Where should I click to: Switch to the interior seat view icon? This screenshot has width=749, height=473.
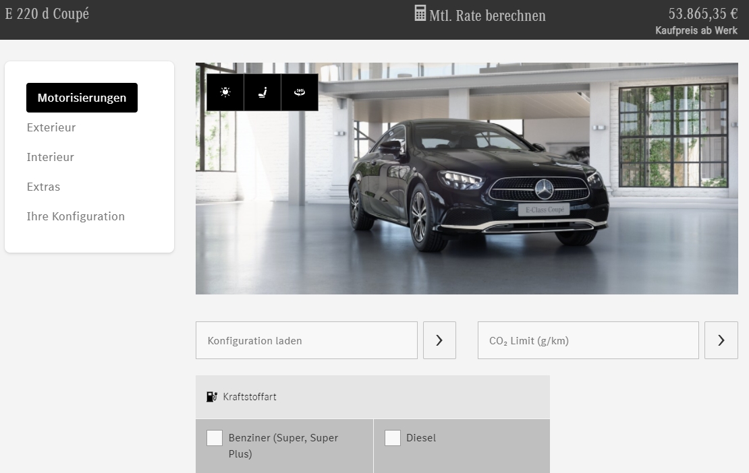(x=262, y=92)
